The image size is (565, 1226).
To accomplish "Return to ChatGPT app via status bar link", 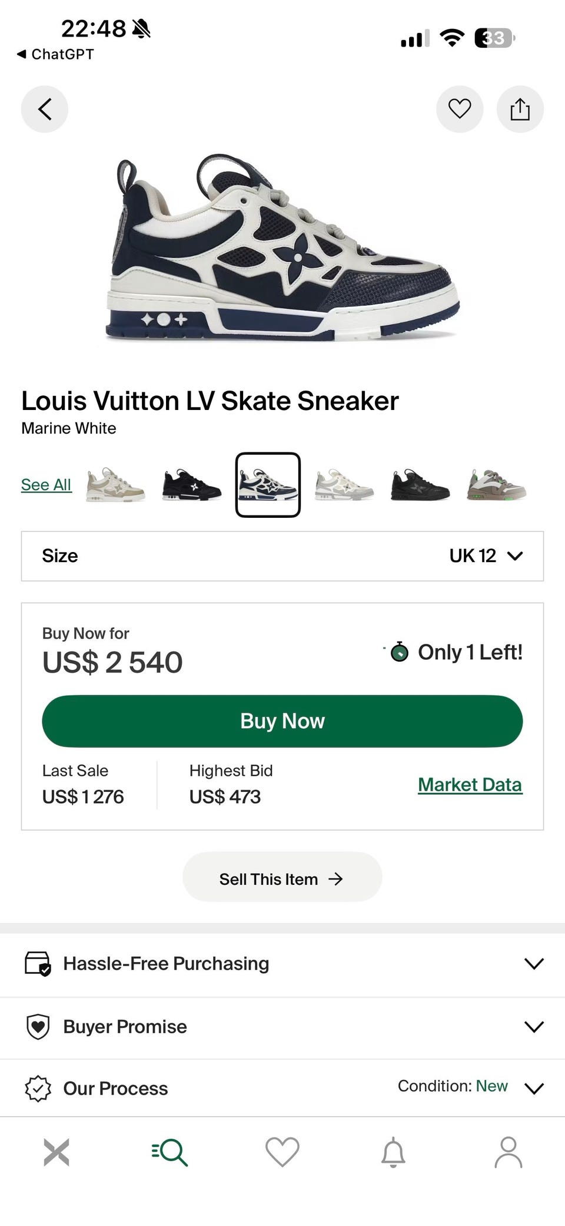I will [x=55, y=54].
